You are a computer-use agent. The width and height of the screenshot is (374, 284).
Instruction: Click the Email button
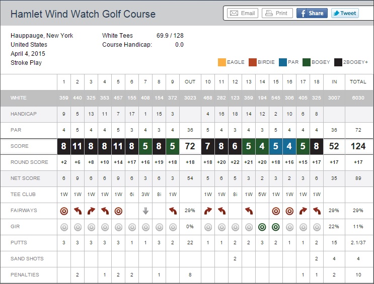[x=242, y=13]
